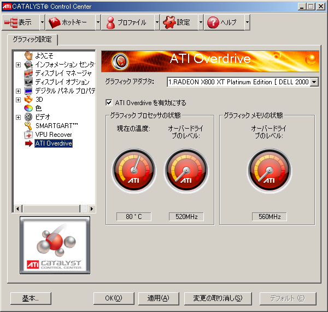
Task: Click the プロファイル profile icon
Action: coord(110,22)
